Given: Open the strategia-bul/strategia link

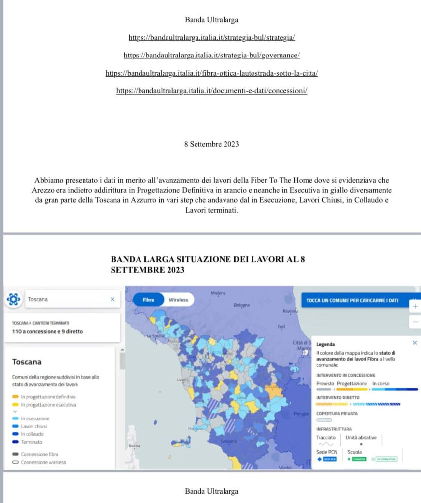Looking at the screenshot, I should point(211,37).
